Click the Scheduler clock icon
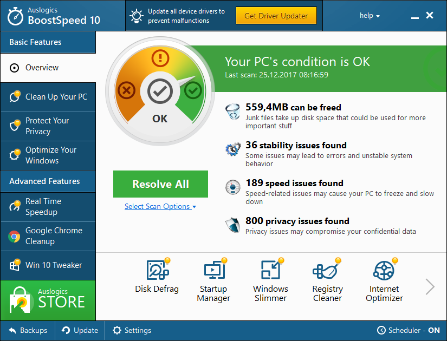 point(381,330)
